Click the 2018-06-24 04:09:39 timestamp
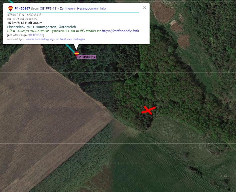Viewport: 236px width, 192px height. (x=22, y=19)
